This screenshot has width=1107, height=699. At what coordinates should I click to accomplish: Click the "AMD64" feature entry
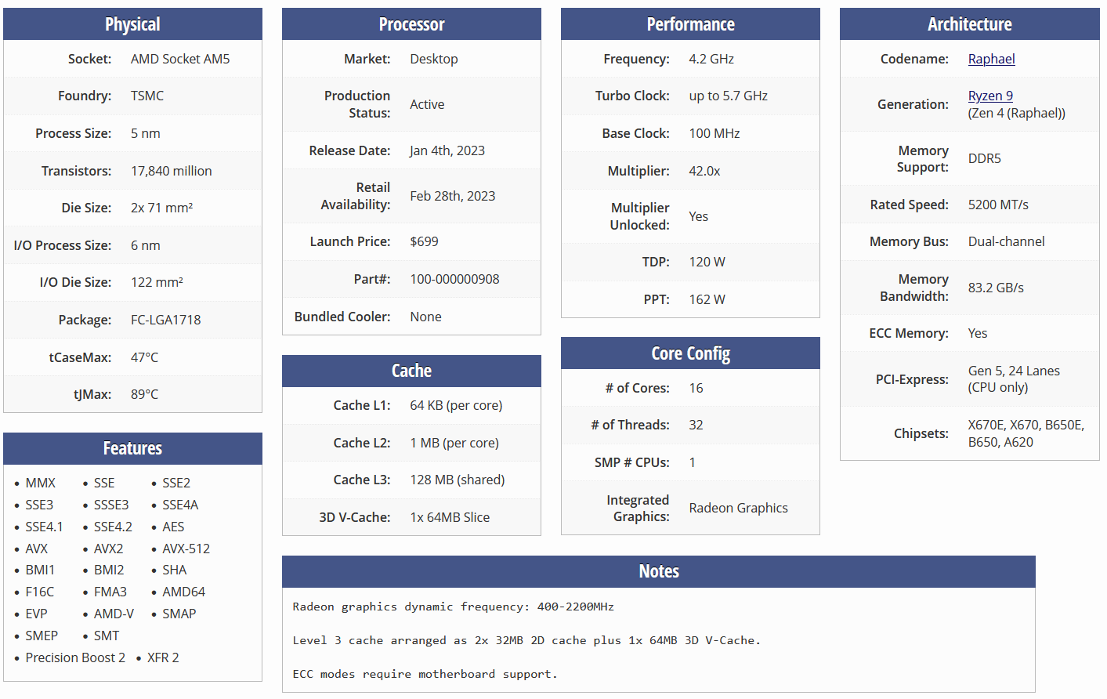pyautogui.click(x=184, y=592)
